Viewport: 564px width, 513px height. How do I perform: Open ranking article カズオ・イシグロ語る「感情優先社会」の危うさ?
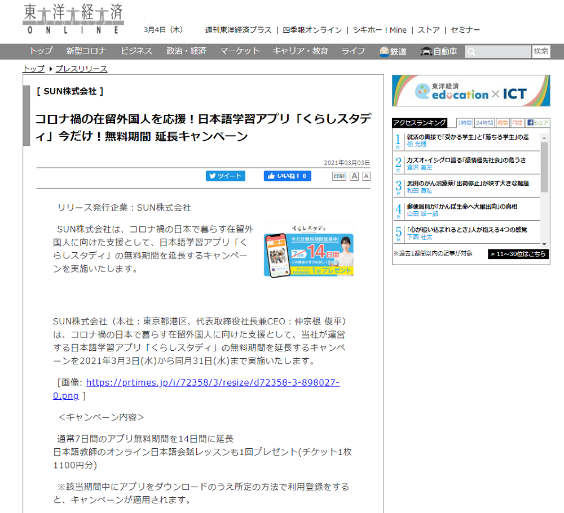point(466,160)
